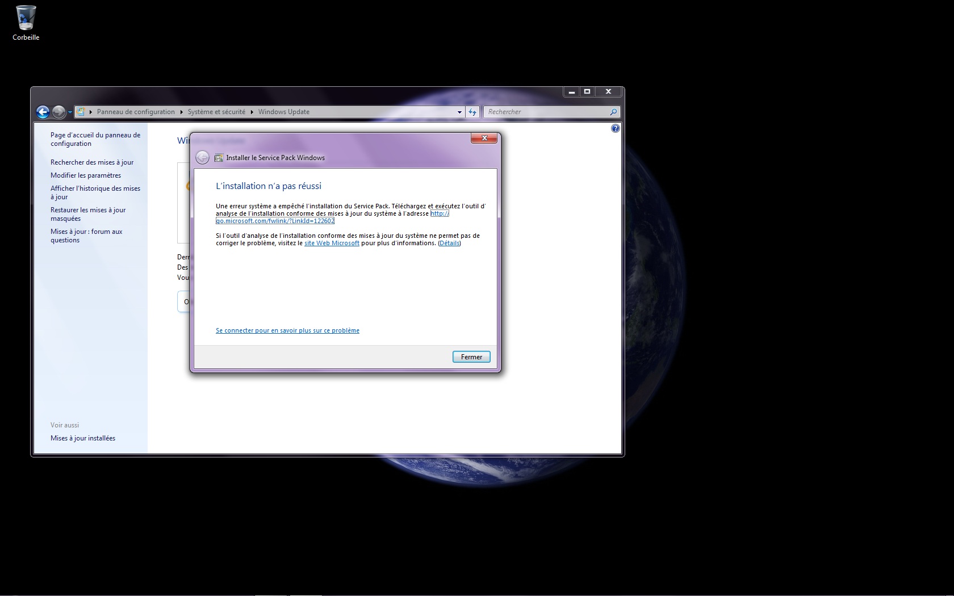Open the Corbeille desktop icon
The height and width of the screenshot is (596, 954).
point(26,23)
